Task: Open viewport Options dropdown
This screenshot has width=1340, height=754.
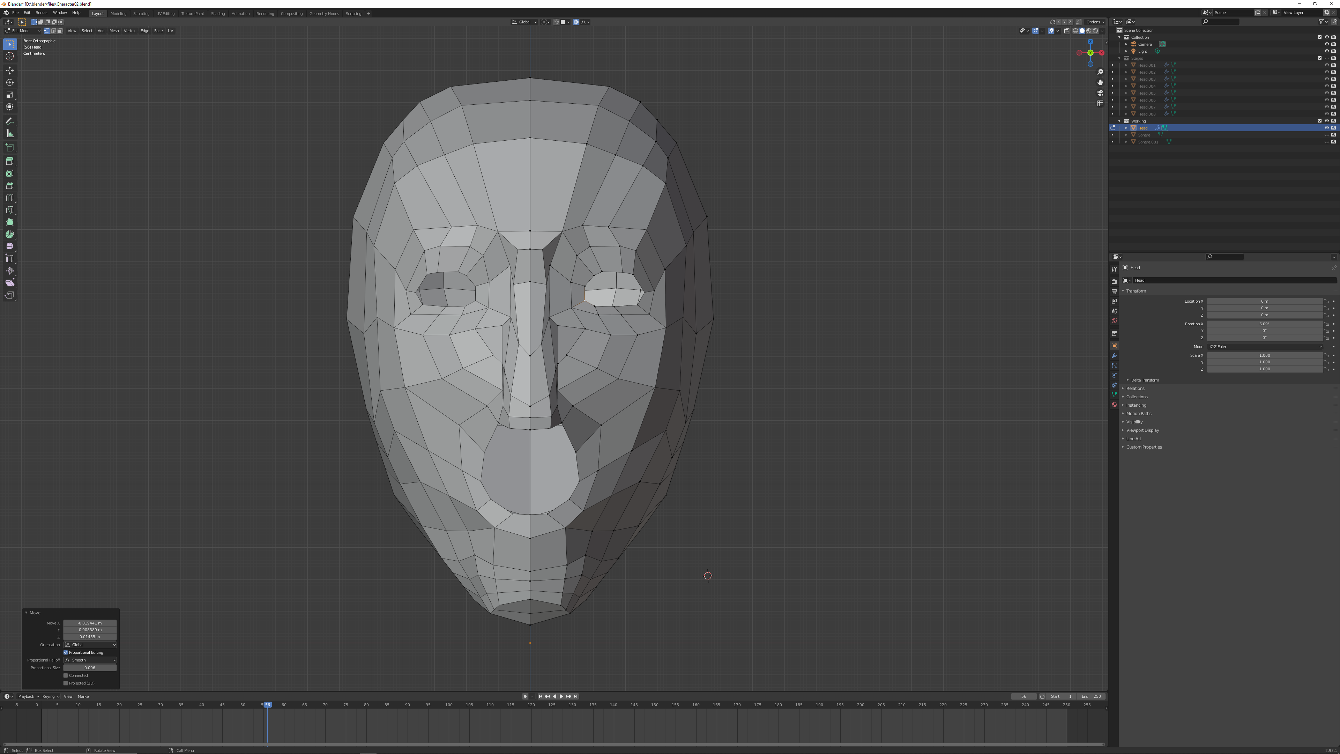Action: [1095, 22]
